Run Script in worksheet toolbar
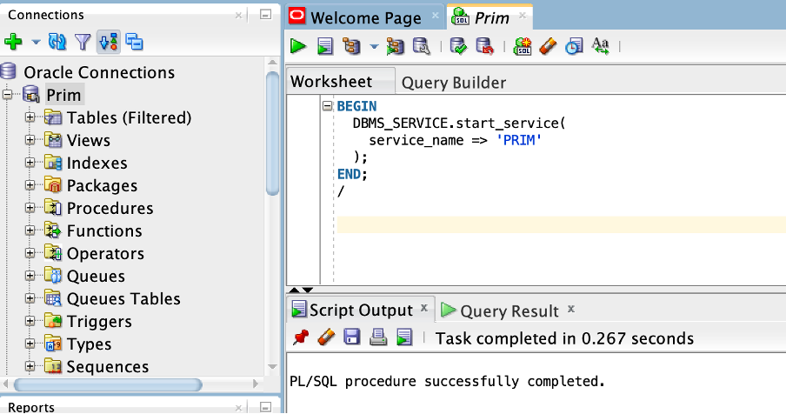Image resolution: width=786 pixels, height=414 pixels. click(325, 47)
